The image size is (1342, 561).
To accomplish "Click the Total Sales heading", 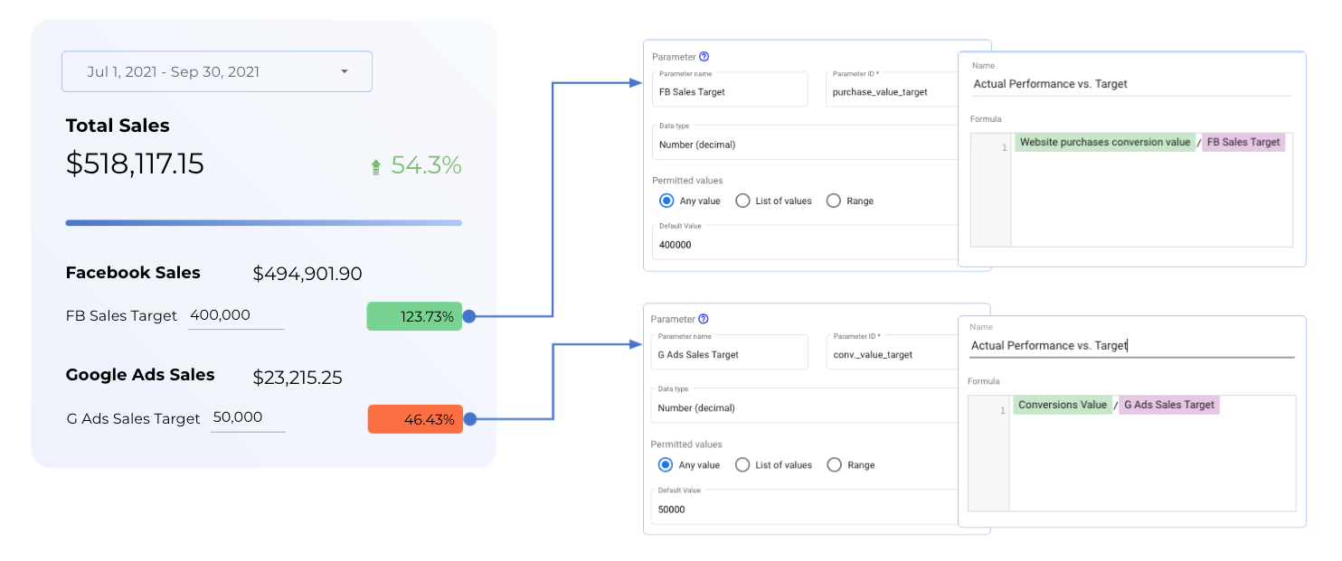I will point(118,126).
